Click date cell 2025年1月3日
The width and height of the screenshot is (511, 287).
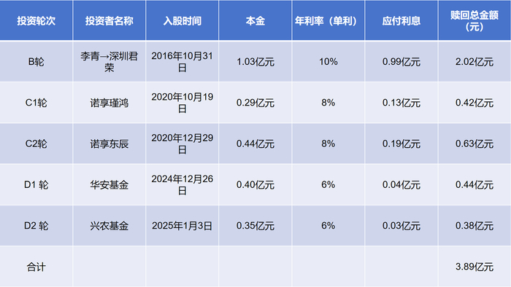click(x=182, y=226)
